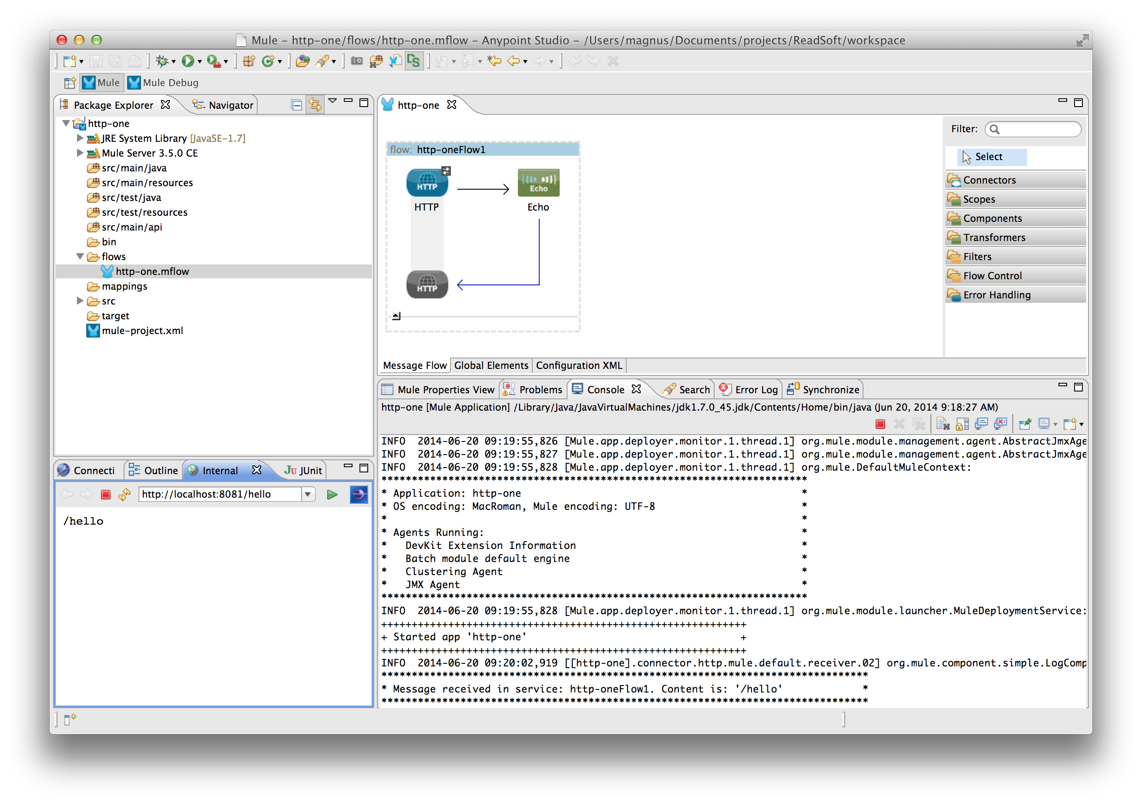The image size is (1142, 803).
Task: Stop the running Mule application
Action: tap(880, 424)
